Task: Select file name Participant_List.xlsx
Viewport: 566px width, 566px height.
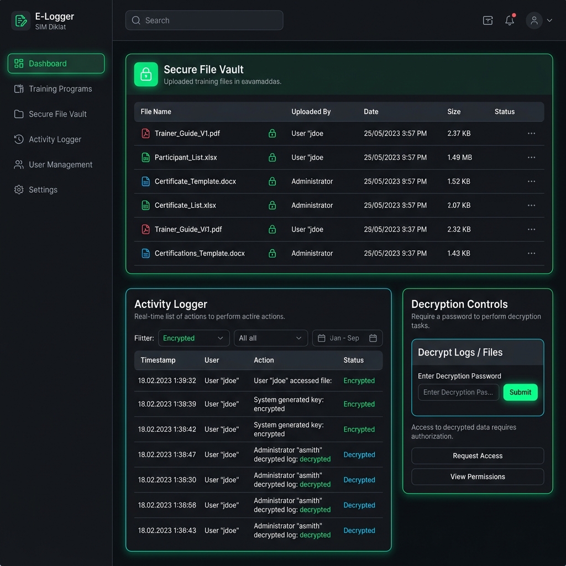Action: point(186,158)
